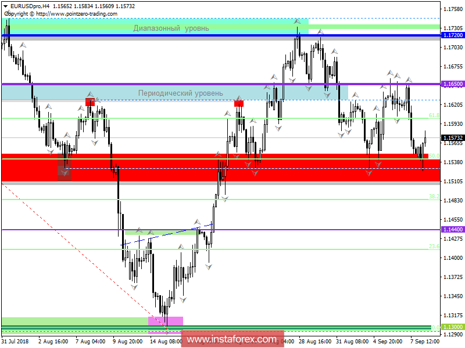Click the EURUSDpro,H4 symbol title
The image size is (465, 348).
pos(30,6)
